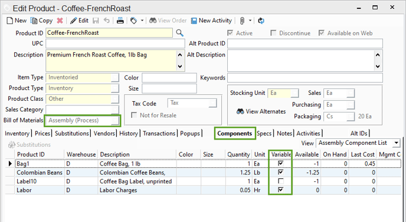Click the Substitutions button above grid
Viewport: 406px width, 222px height.
(x=30, y=144)
